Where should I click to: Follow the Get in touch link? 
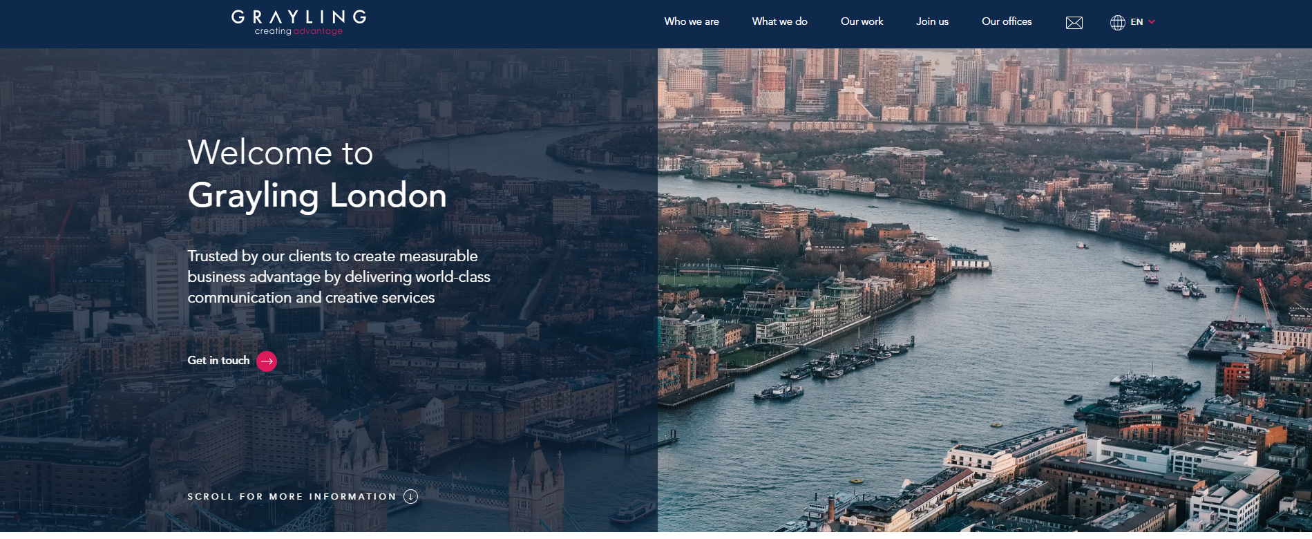click(x=218, y=360)
